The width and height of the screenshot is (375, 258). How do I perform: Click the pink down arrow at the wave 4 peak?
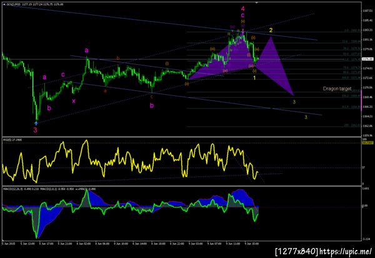[x=243, y=31]
